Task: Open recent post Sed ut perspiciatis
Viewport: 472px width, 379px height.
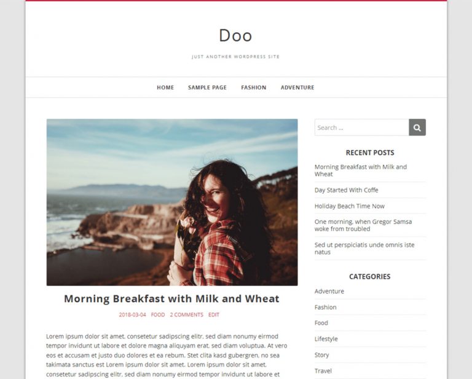Action: 364,249
